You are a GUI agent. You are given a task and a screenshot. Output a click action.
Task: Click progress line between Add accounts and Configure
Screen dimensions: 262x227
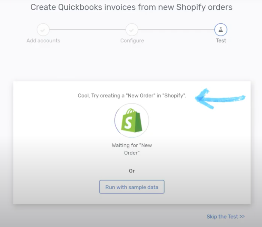click(x=87, y=30)
